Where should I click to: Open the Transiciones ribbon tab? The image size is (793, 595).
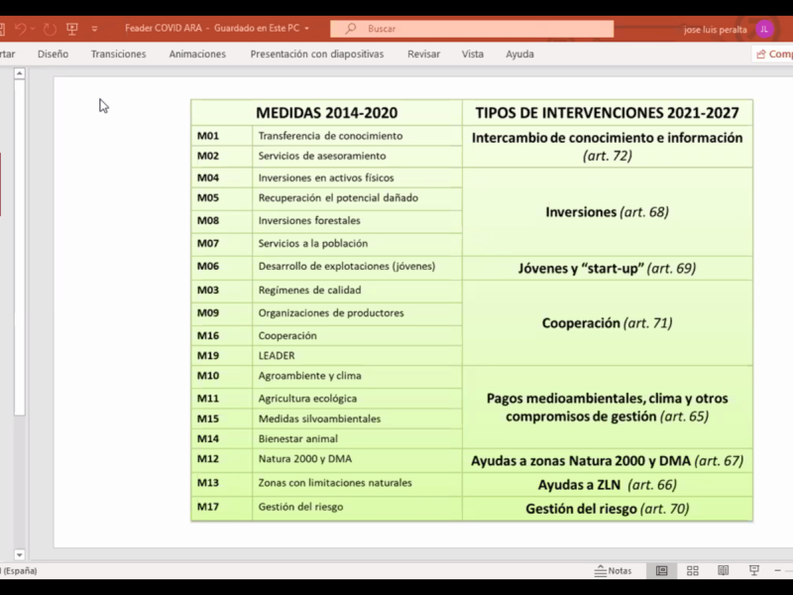tap(118, 55)
